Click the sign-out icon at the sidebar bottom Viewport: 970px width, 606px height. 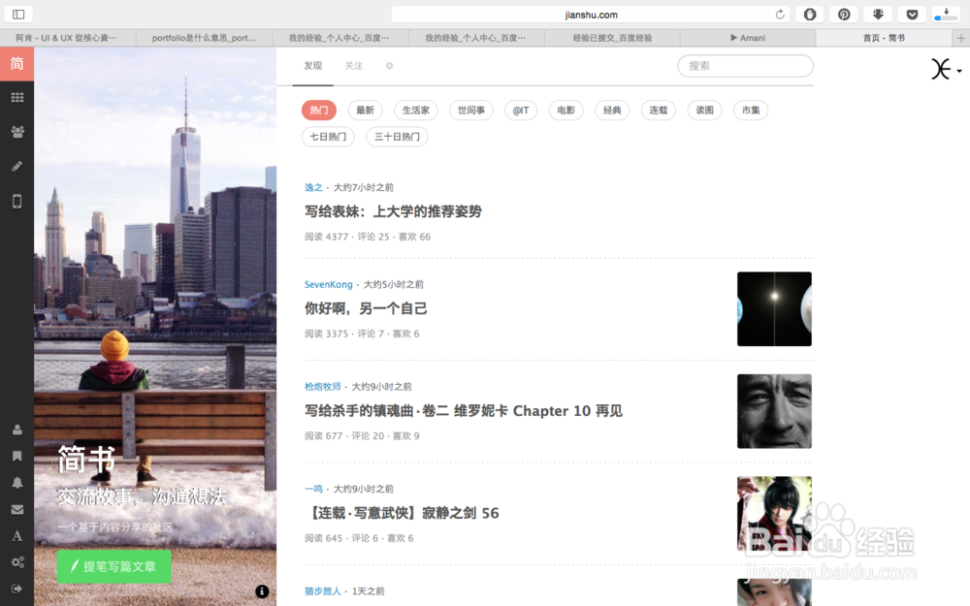pos(16,589)
